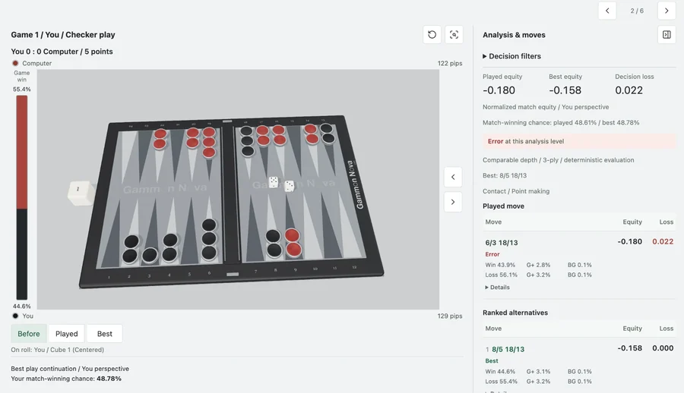Step board backward with left chevron
The width and height of the screenshot is (684, 393).
[453, 177]
